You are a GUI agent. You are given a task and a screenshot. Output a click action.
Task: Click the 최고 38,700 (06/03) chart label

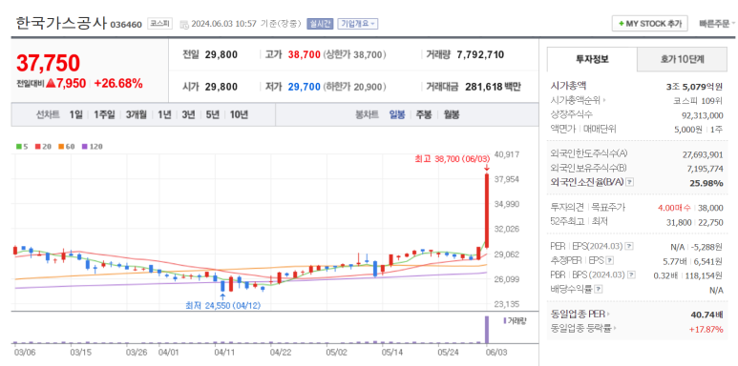click(453, 159)
